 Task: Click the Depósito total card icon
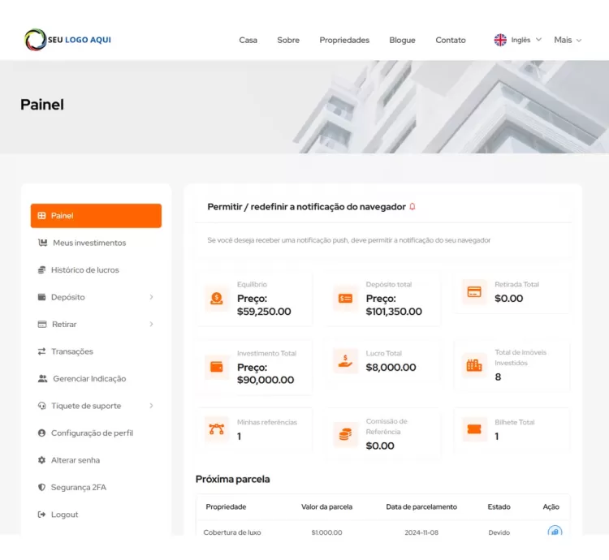point(346,299)
